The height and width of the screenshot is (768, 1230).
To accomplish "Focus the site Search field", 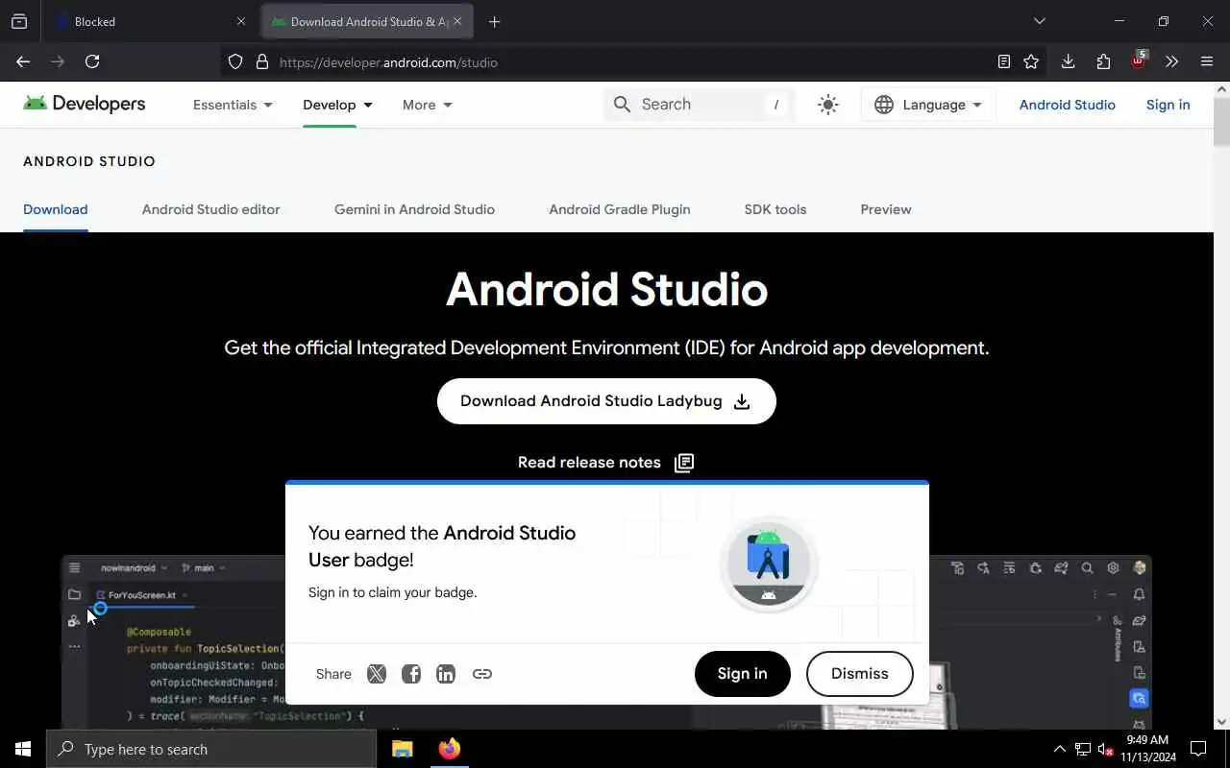I will click(x=700, y=105).
